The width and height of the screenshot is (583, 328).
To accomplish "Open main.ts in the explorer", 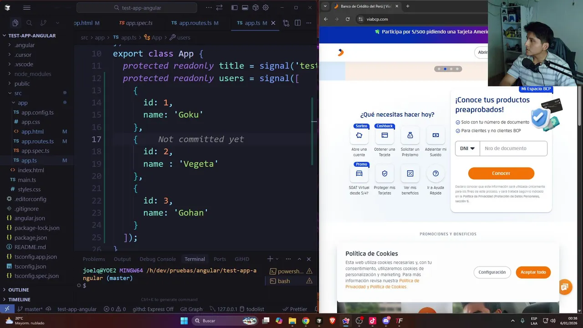I will click(x=27, y=179).
